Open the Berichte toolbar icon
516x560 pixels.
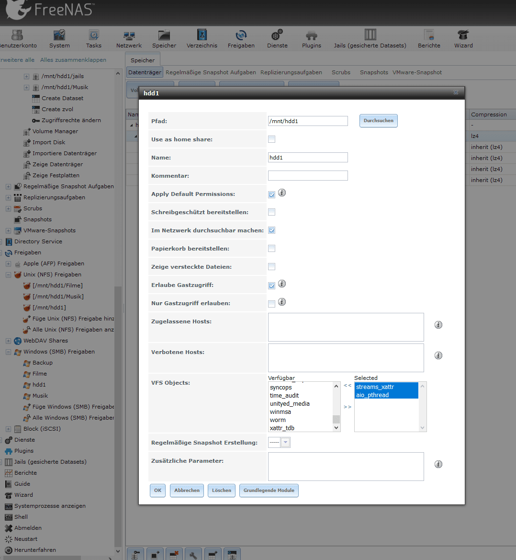[x=429, y=39]
